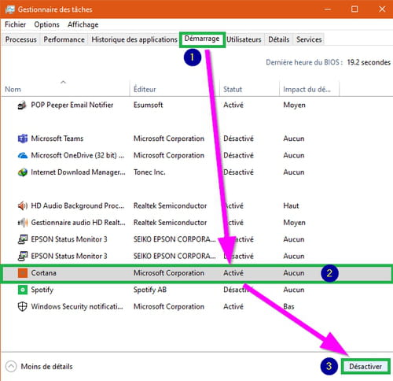
Task: Sort by Impact du dé... column header
Action: tap(307, 90)
